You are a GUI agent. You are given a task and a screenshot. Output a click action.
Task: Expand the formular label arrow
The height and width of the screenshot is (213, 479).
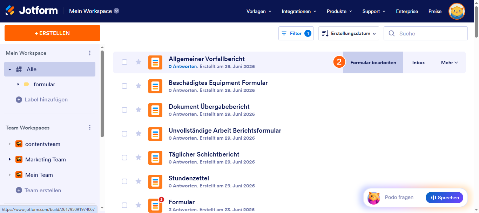[x=18, y=84]
